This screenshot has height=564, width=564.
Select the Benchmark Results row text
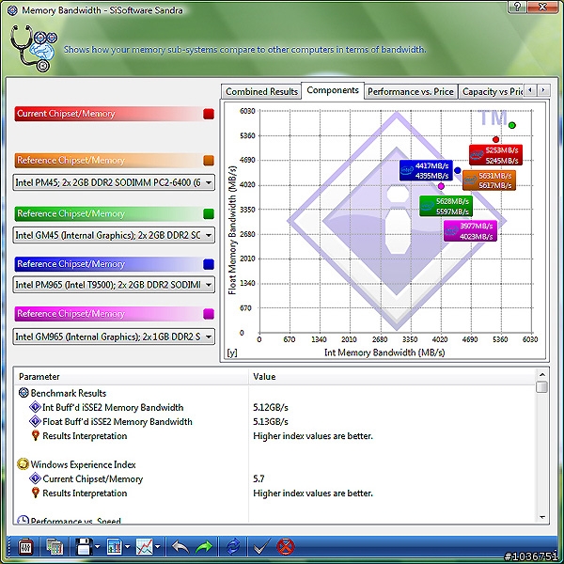click(x=69, y=393)
